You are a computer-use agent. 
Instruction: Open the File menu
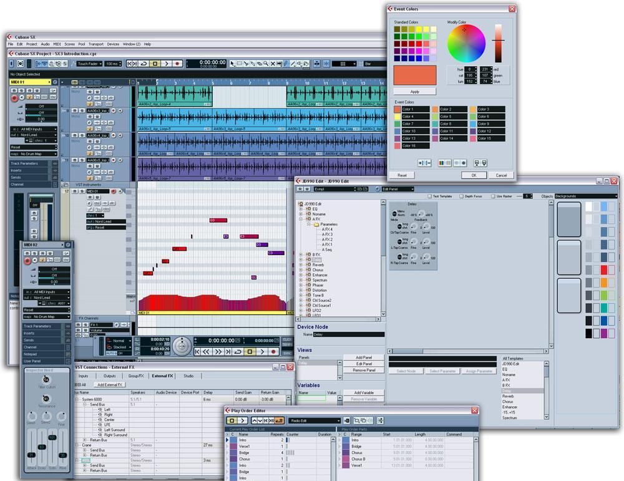pos(11,44)
